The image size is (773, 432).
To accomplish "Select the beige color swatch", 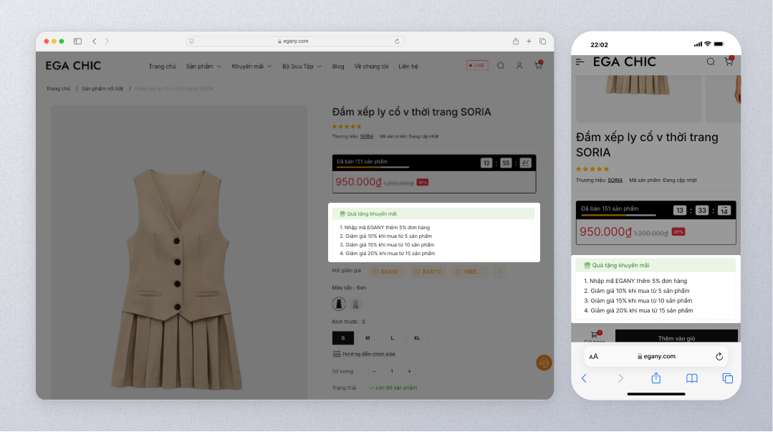I will pos(355,304).
